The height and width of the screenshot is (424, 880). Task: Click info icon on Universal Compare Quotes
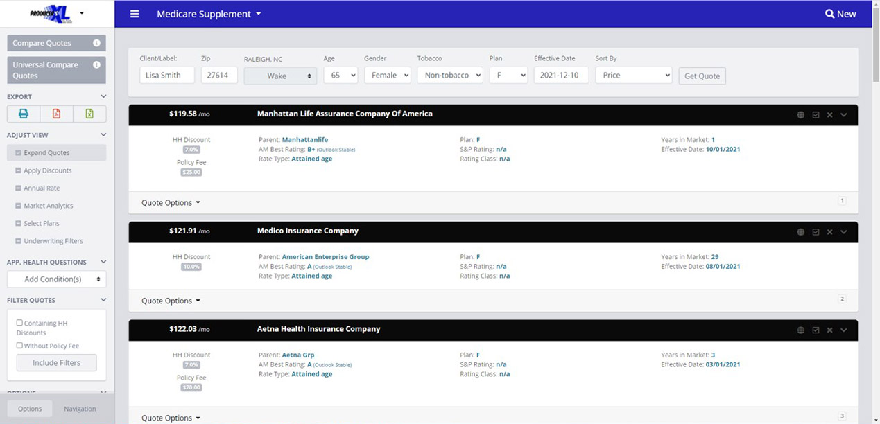point(96,64)
